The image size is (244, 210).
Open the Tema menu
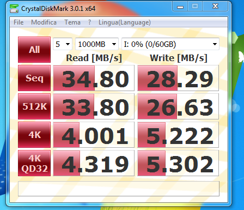(72, 22)
